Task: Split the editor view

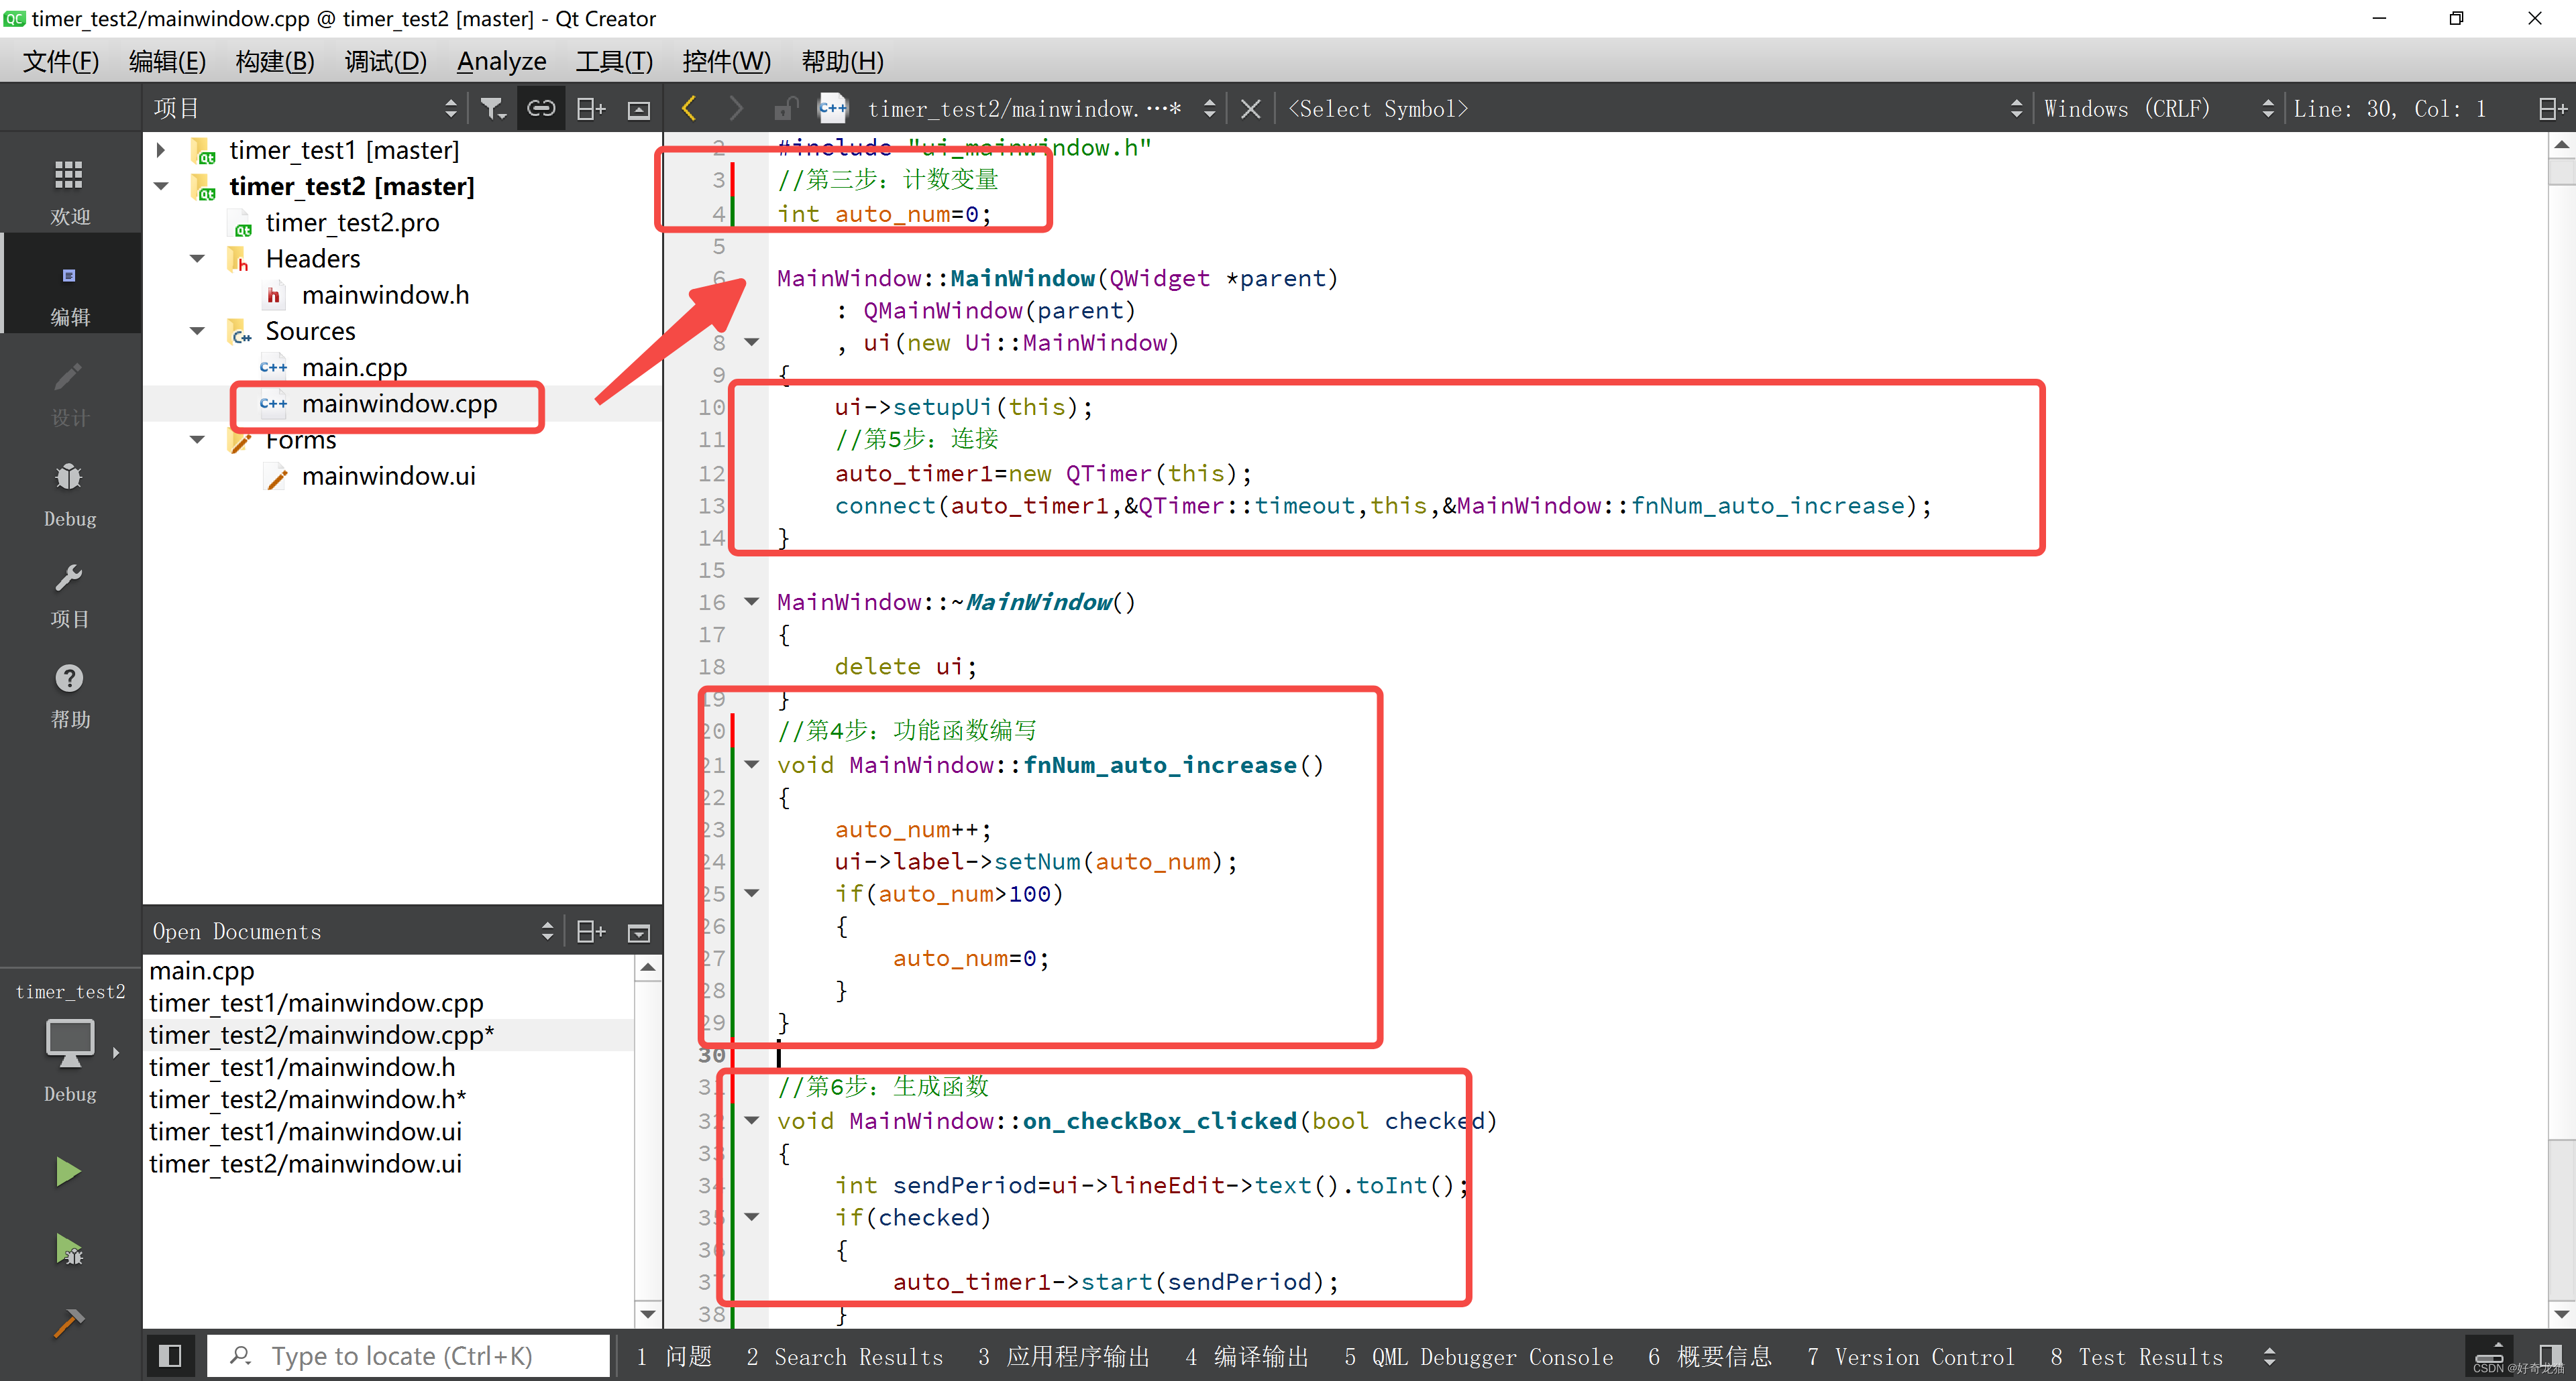Action: (x=2552, y=109)
